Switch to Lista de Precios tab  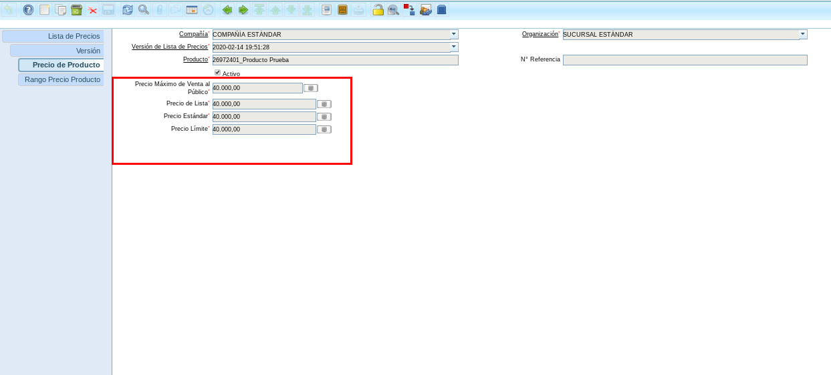click(53, 36)
